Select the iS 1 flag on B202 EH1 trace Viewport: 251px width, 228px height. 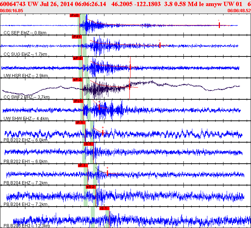(x=89, y=144)
